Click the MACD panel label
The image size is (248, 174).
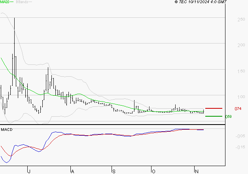pyautogui.click(x=7, y=130)
